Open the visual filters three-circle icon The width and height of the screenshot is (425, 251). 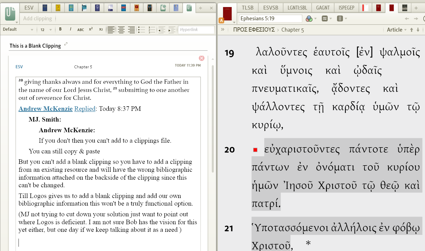[309, 19]
